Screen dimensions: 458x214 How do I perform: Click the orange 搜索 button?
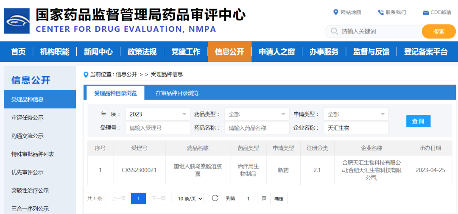438,31
